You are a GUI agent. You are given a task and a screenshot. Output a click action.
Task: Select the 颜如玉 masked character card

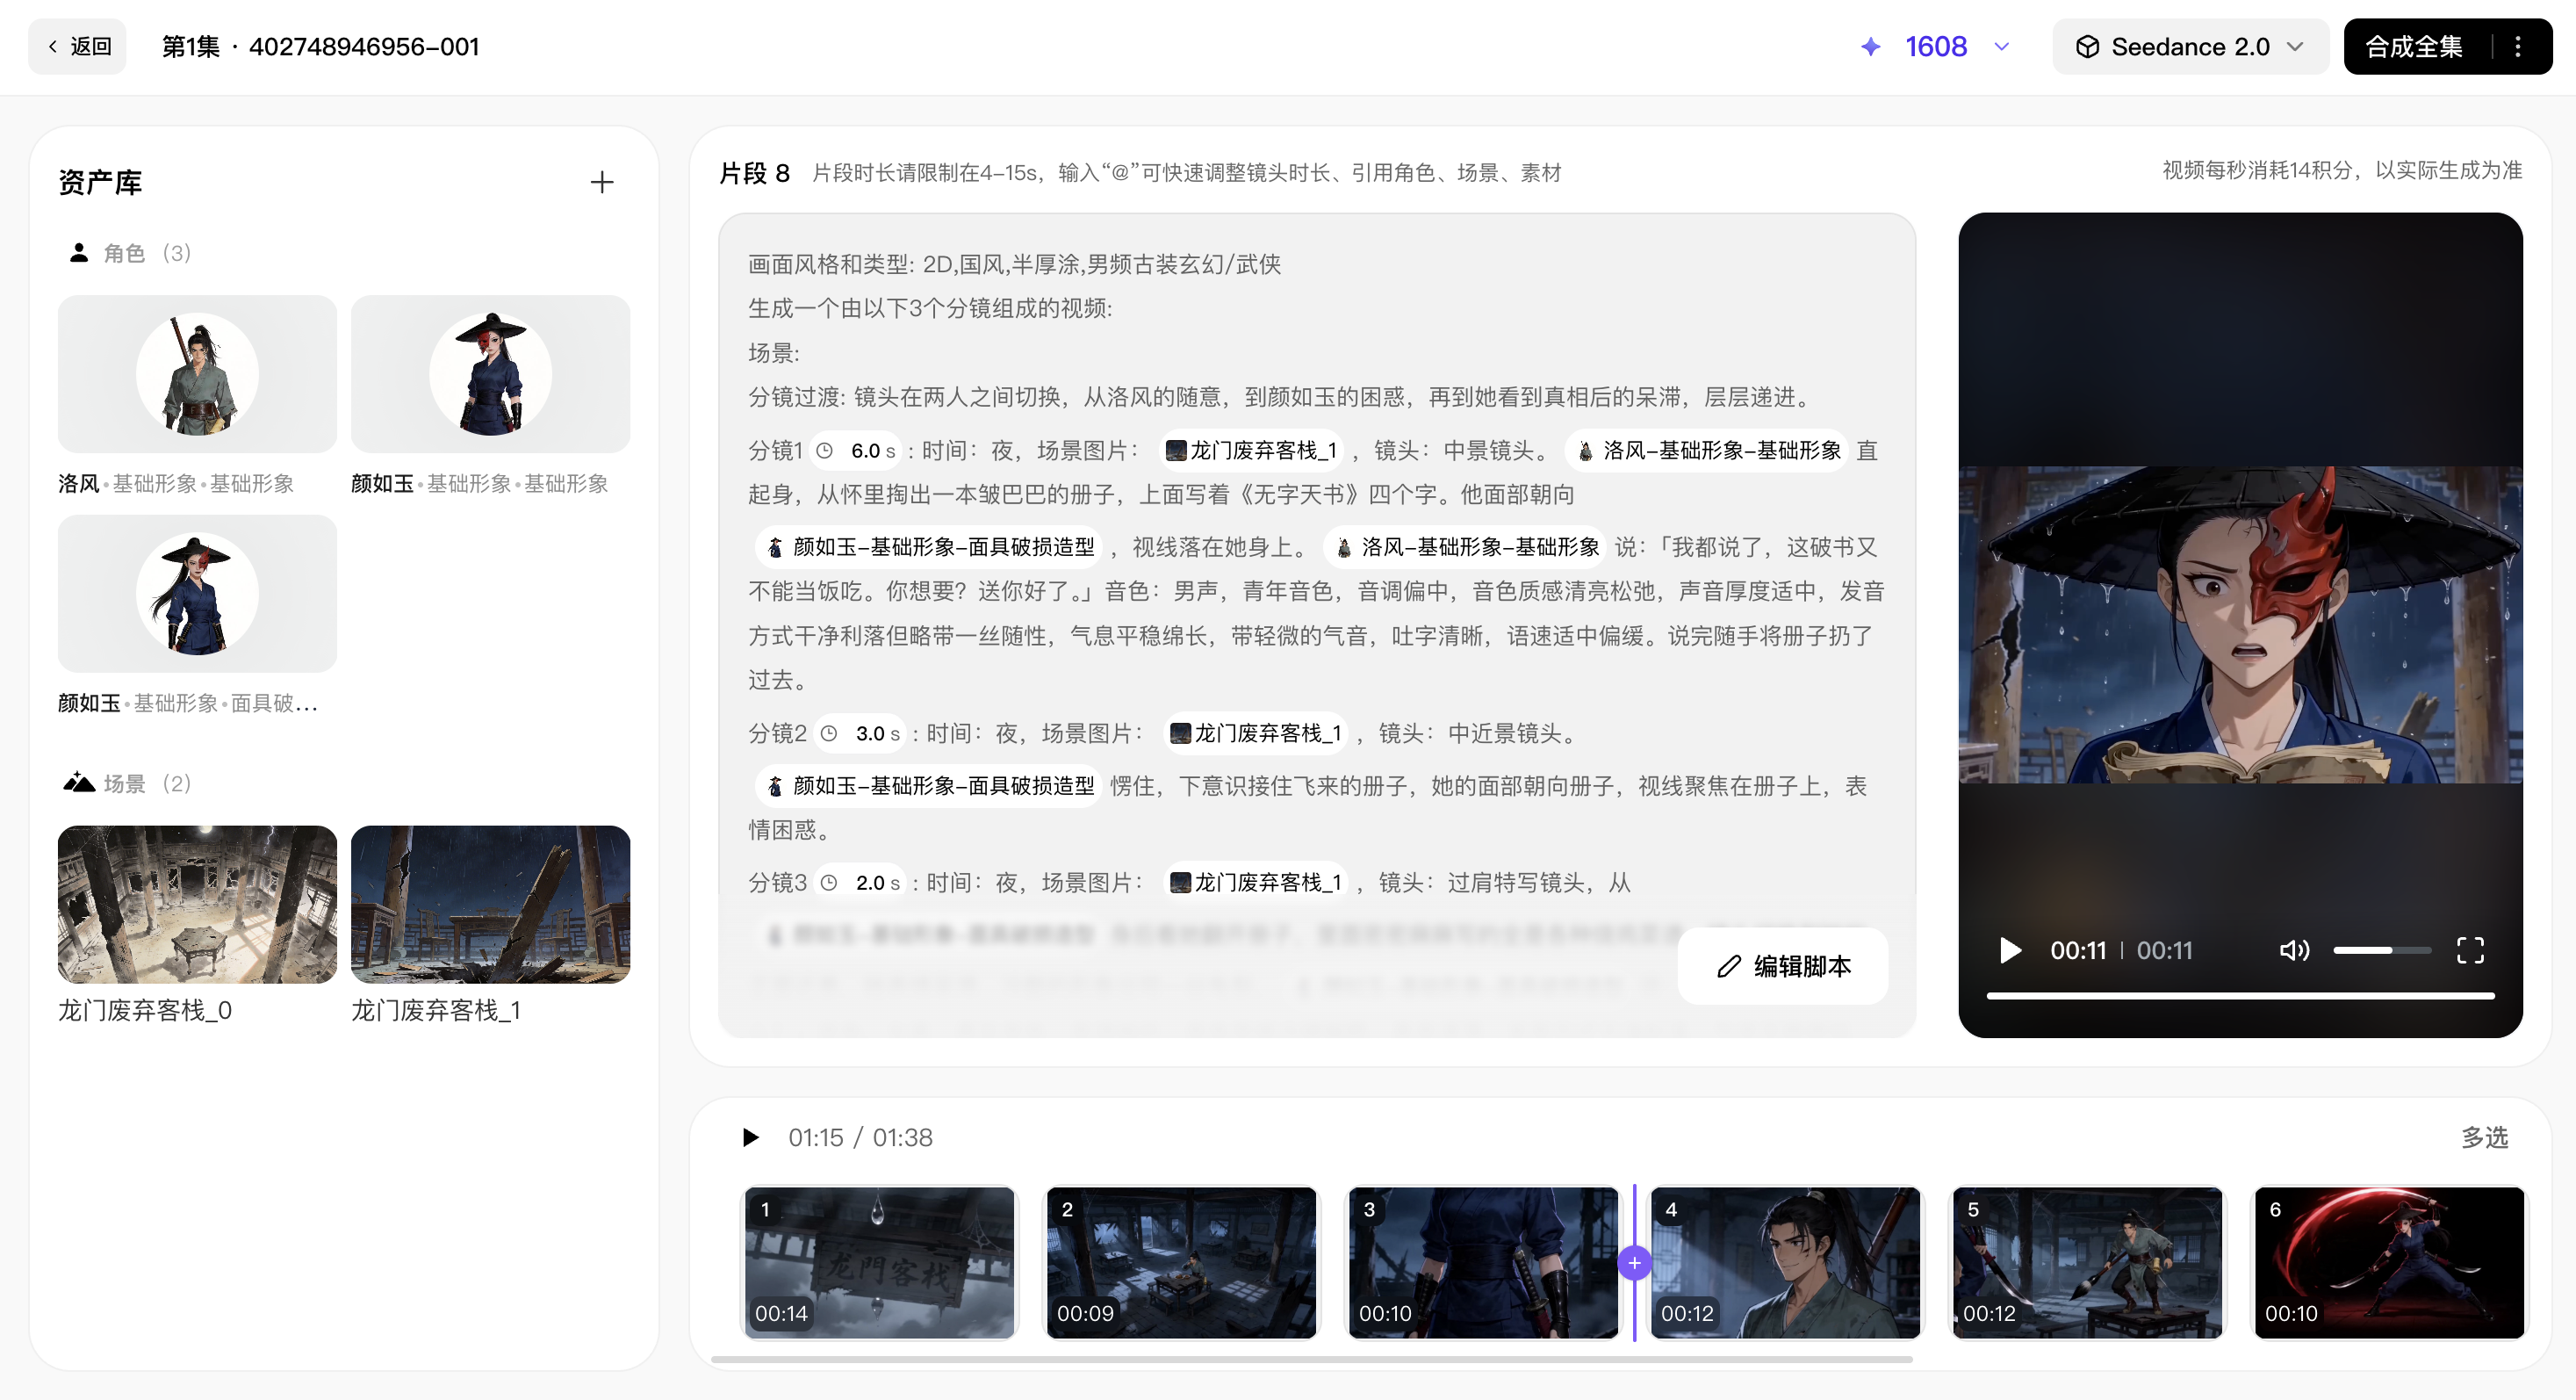[197, 594]
